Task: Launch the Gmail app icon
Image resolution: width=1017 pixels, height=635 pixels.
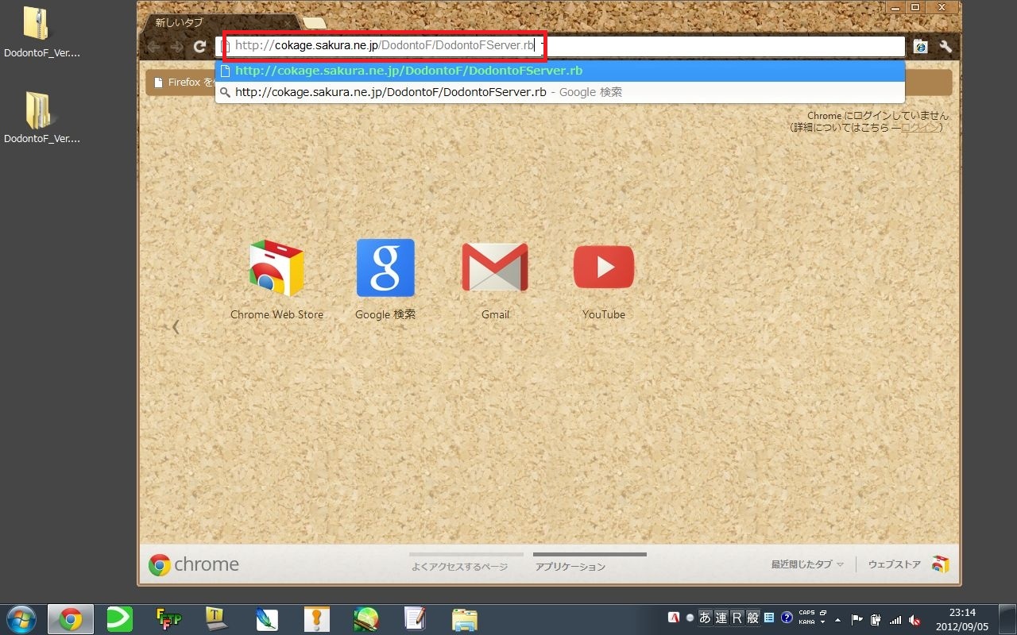Action: pos(495,268)
